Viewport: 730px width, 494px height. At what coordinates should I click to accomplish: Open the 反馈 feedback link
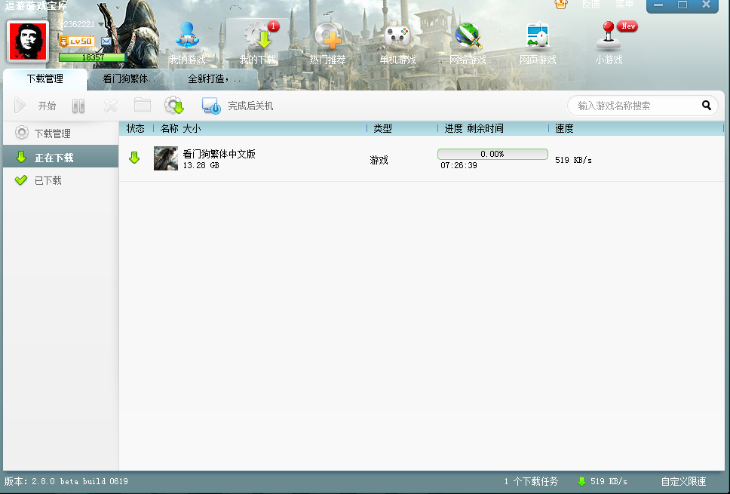(590, 5)
